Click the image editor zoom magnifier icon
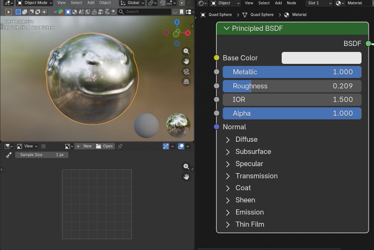374x250 pixels. 186,167
